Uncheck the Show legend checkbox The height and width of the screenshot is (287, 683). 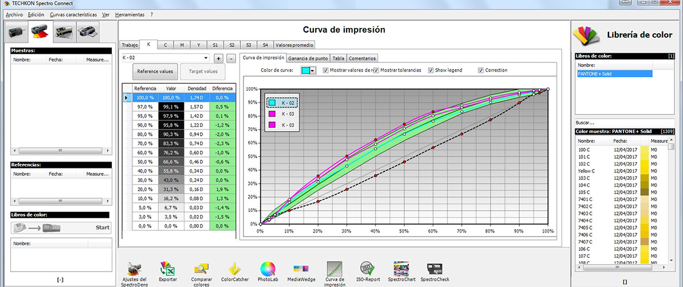(x=430, y=70)
